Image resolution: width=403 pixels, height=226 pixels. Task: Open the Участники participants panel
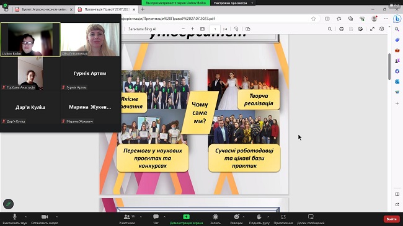tap(127, 219)
